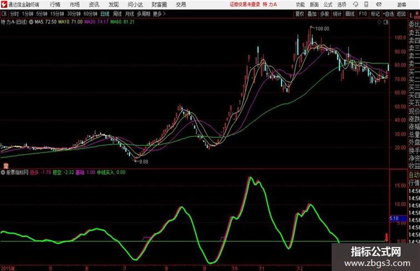Screen dimensions: 420x271
Task: Switch to the 1分钟 period tab
Action: (27, 14)
